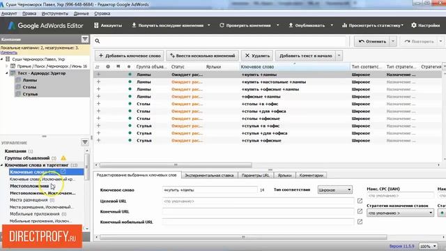Select Местоположения in management list
The width and height of the screenshot is (446, 251).
pyautogui.click(x=29, y=186)
